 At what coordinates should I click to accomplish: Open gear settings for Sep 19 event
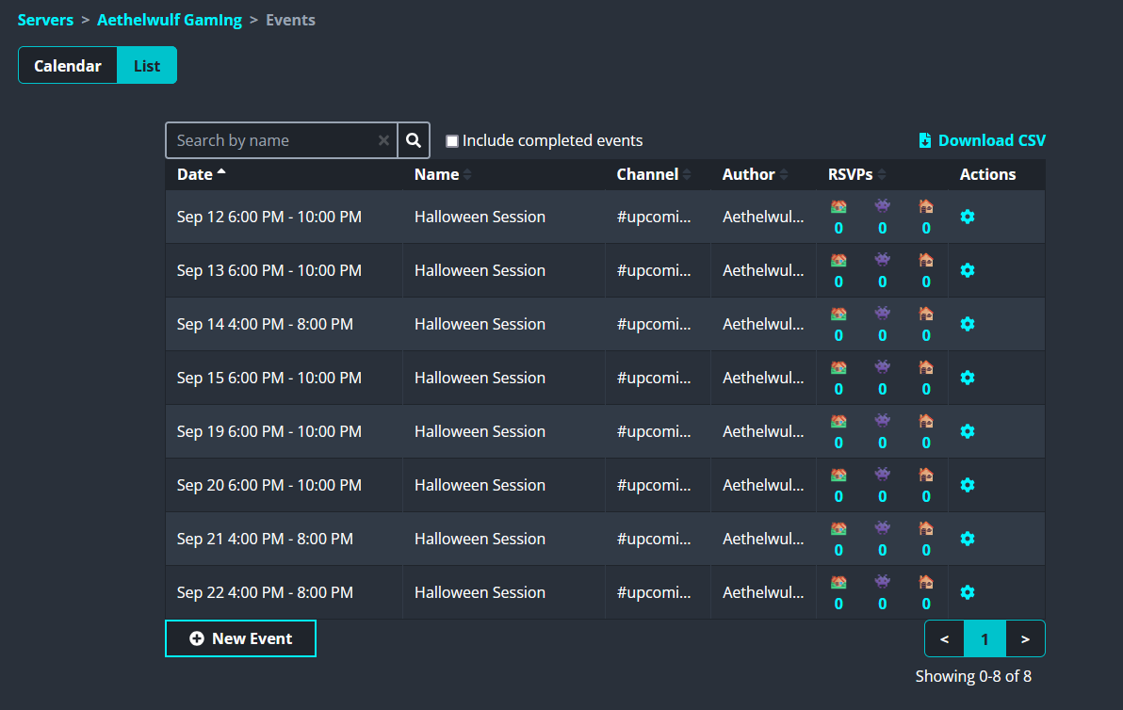pyautogui.click(x=967, y=431)
